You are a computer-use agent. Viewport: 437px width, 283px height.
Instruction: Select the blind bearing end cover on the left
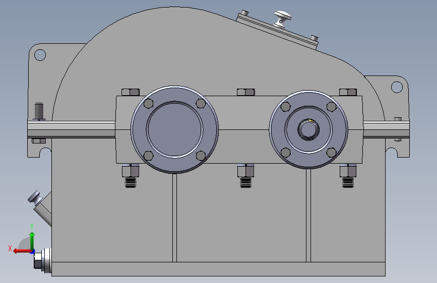point(175,129)
